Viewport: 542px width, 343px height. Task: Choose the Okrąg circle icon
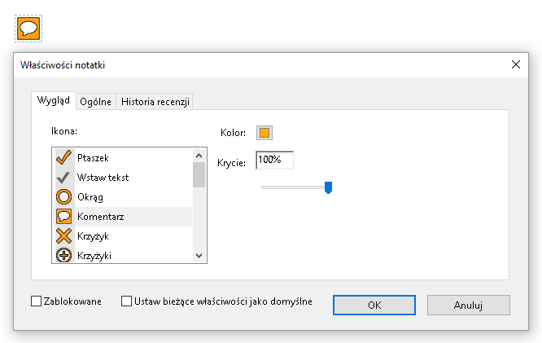(64, 196)
